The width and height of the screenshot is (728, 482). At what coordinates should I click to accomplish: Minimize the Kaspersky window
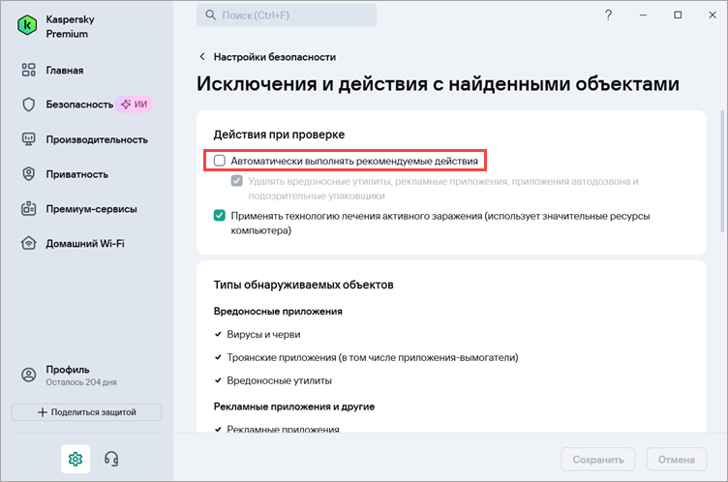pos(643,15)
